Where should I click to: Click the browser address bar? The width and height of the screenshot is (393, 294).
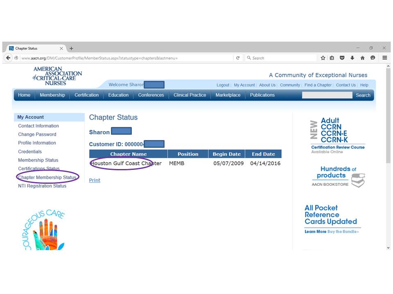(x=126, y=58)
